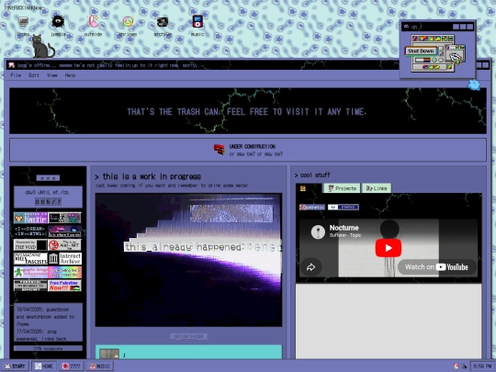Click the pink-purple badge beside I DREAM IN HTML
Screen dimensions: 496x372
click(x=64, y=231)
